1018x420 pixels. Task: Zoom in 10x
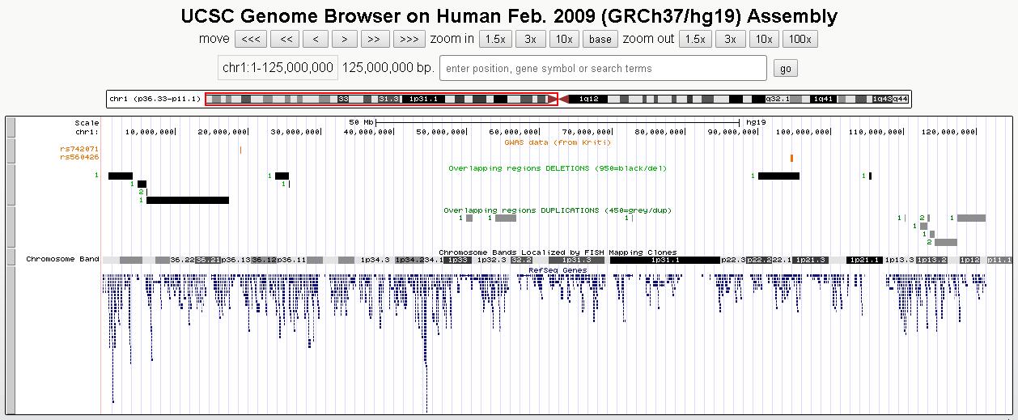click(x=564, y=39)
